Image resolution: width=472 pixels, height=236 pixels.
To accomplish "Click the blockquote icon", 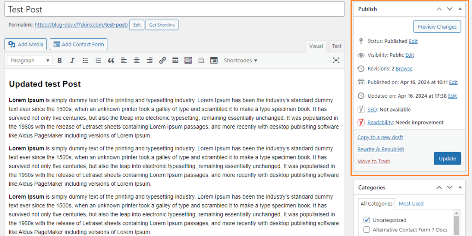I will coord(111,60).
